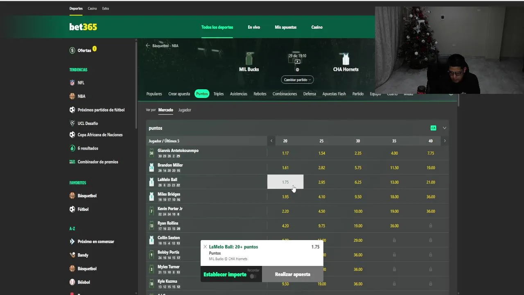Open Ofertas dollar icon

[x=72, y=50]
